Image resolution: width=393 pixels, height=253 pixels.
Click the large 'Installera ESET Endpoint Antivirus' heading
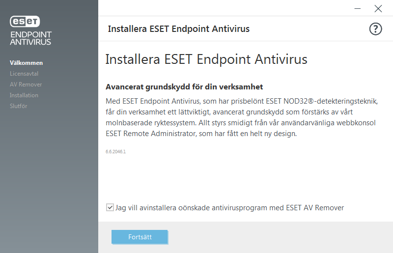pos(206,60)
